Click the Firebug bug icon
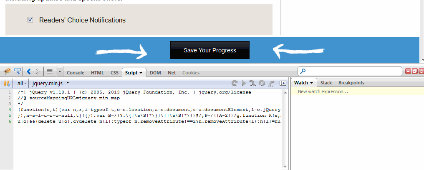Image resolution: width=424 pixels, height=170 pixels. coord(7,71)
